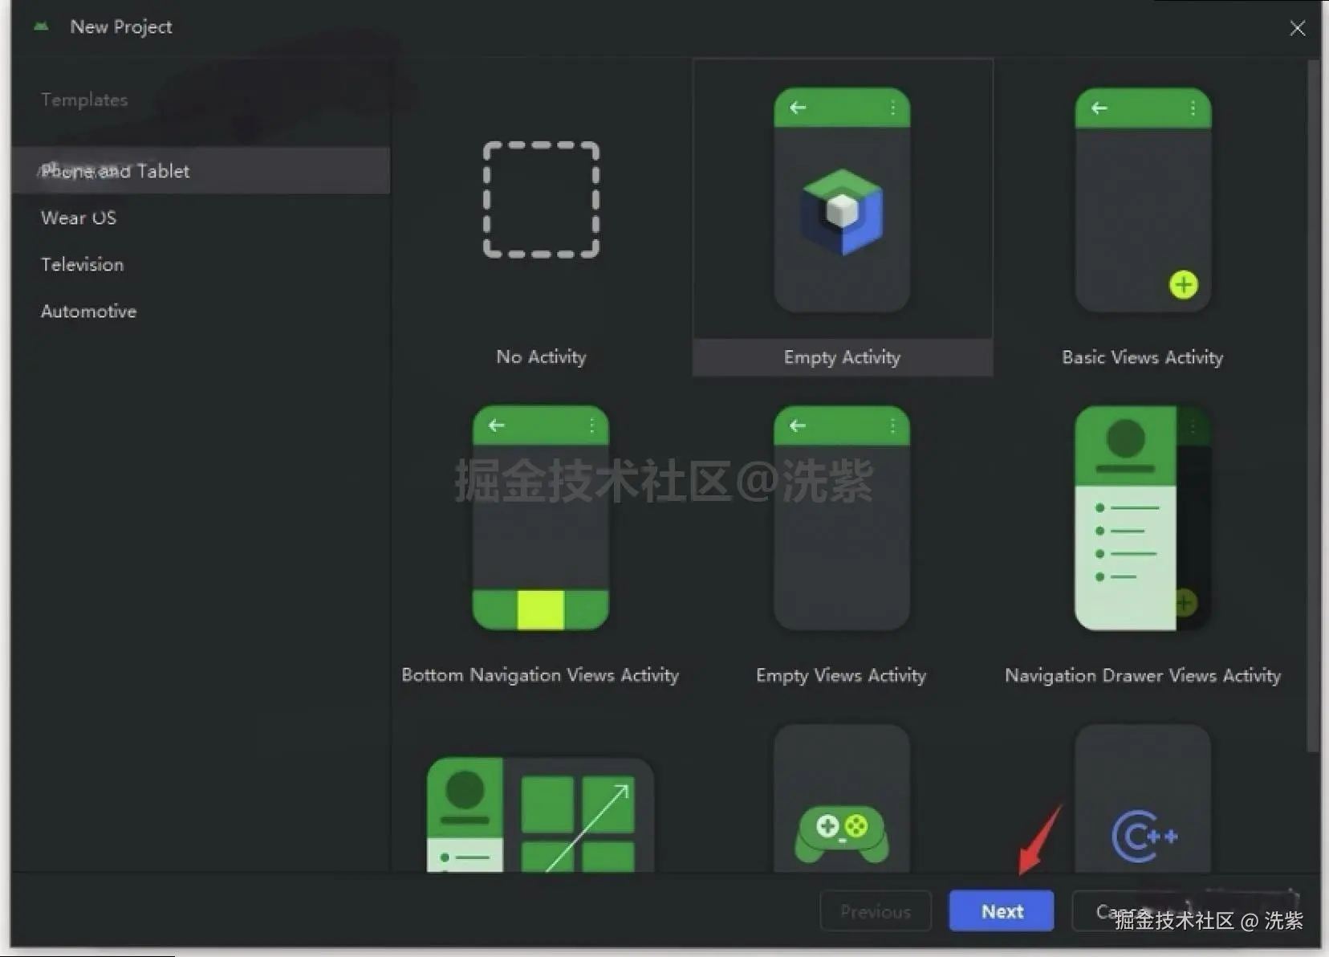
Task: Choose the Basic Views Activity template
Action: pos(1142,217)
